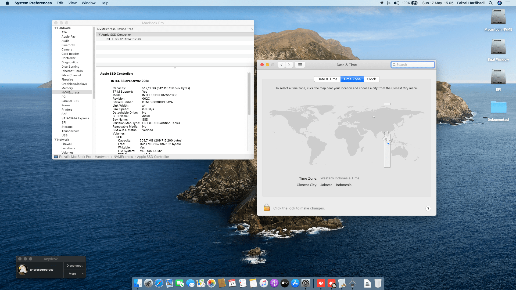The width and height of the screenshot is (516, 290).
Task: Open the Window menu
Action: click(x=88, y=3)
